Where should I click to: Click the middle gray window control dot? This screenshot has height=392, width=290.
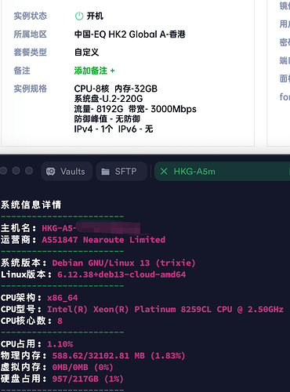(x=16, y=171)
